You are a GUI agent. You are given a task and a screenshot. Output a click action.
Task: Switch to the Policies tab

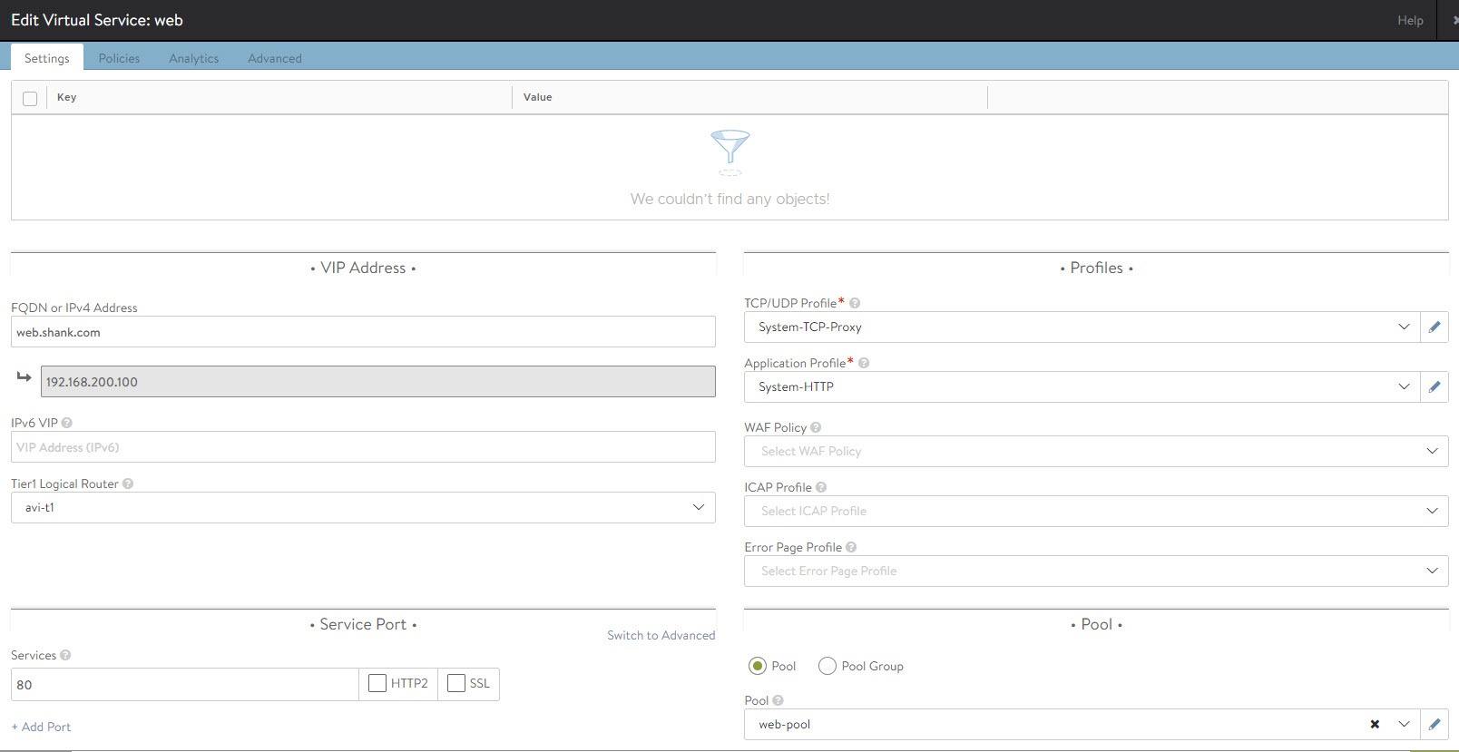(119, 58)
